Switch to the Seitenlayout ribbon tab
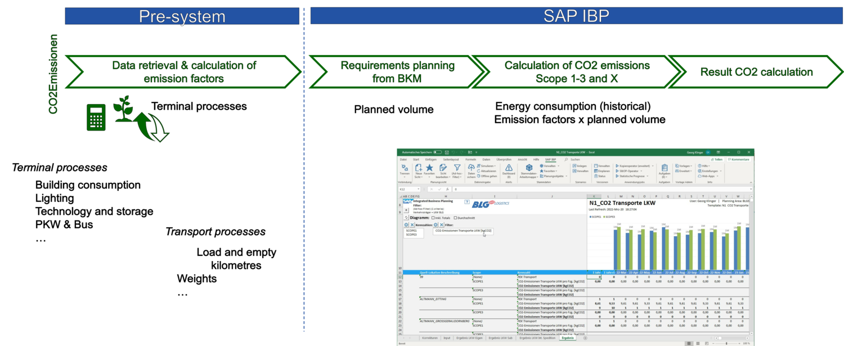844x346 pixels. click(451, 160)
